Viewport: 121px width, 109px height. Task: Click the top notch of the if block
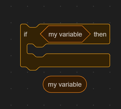(33, 26)
